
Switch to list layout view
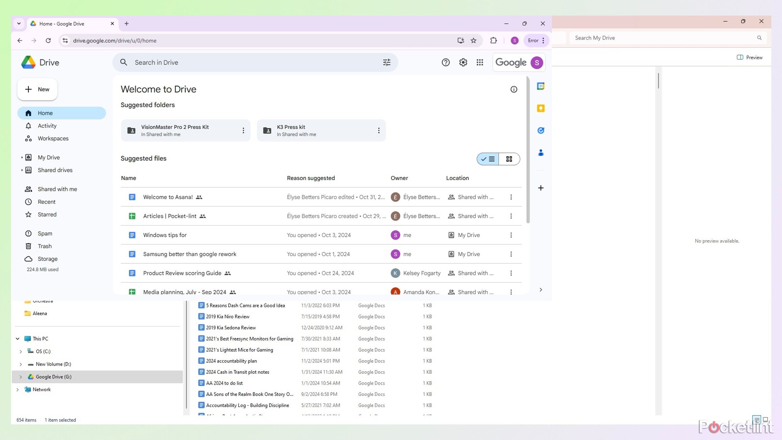[488, 159]
